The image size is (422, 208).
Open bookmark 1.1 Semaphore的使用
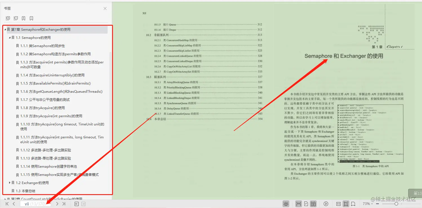(33, 38)
